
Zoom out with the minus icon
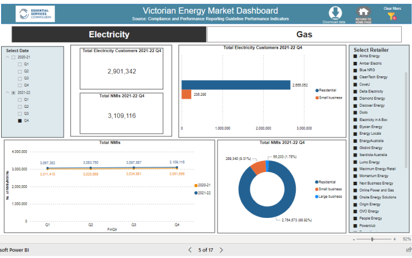[x=354, y=239]
